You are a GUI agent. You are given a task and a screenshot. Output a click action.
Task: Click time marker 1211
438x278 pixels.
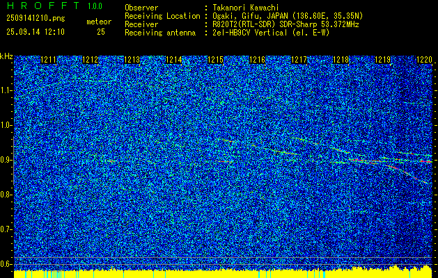tap(48, 60)
